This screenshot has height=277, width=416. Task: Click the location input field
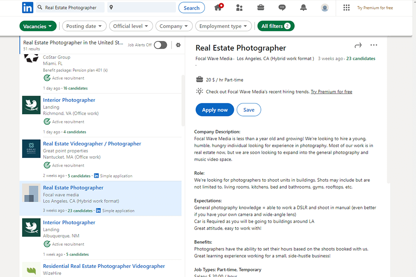(141, 7)
